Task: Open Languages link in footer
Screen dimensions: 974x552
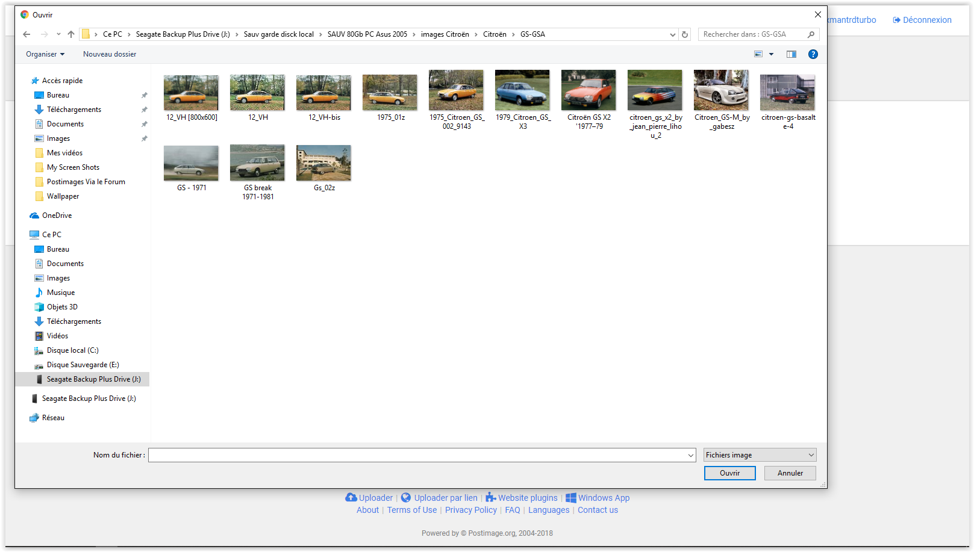Action: coord(549,510)
